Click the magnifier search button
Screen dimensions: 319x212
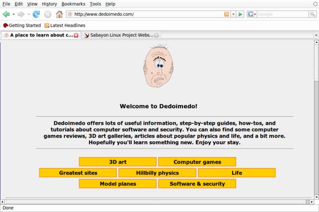tap(313, 14)
